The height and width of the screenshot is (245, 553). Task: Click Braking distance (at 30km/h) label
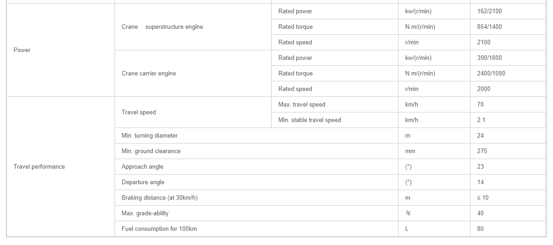[x=159, y=198]
